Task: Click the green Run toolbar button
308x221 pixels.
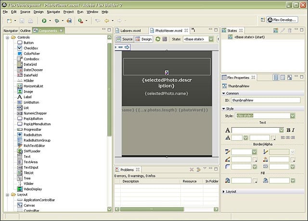Action: coord(44,21)
